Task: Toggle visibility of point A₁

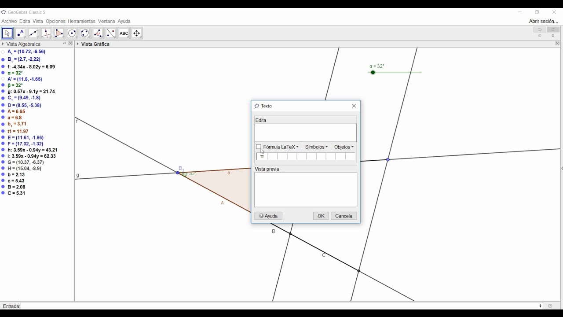Action: [x=3, y=52]
